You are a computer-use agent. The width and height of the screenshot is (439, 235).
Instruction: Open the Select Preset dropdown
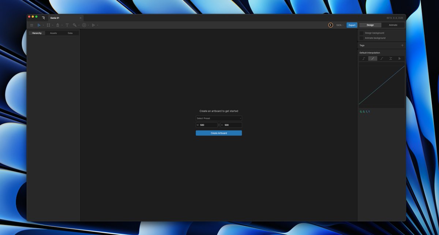(x=219, y=118)
